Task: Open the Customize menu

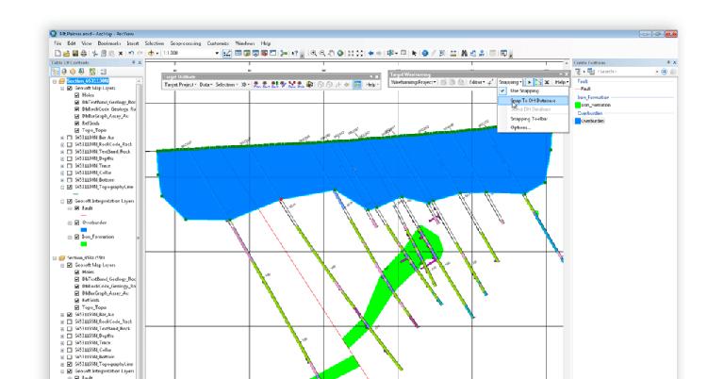Action: [x=218, y=43]
